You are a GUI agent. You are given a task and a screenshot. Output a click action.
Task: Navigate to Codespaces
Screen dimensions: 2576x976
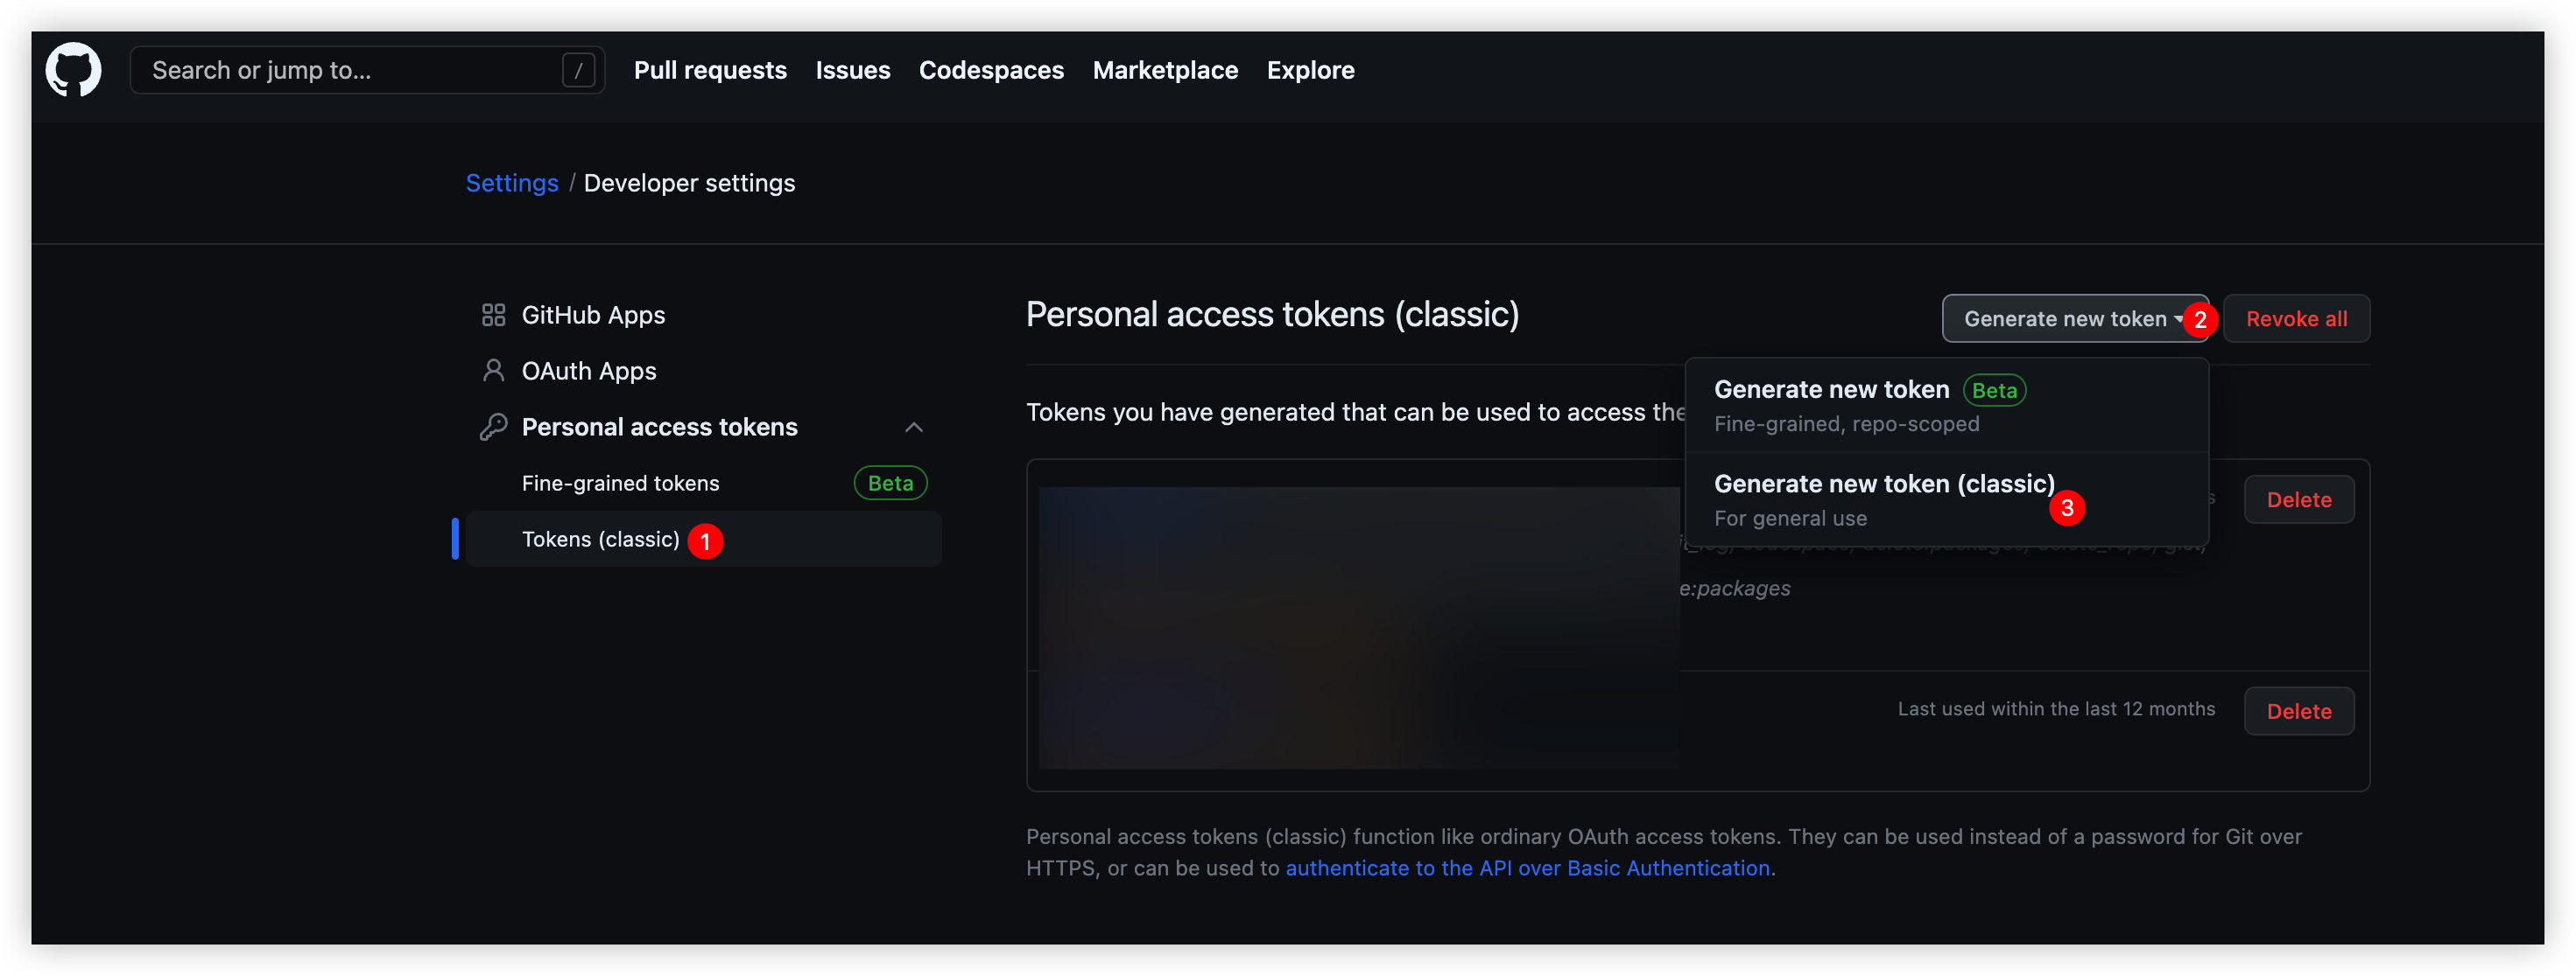coord(991,70)
